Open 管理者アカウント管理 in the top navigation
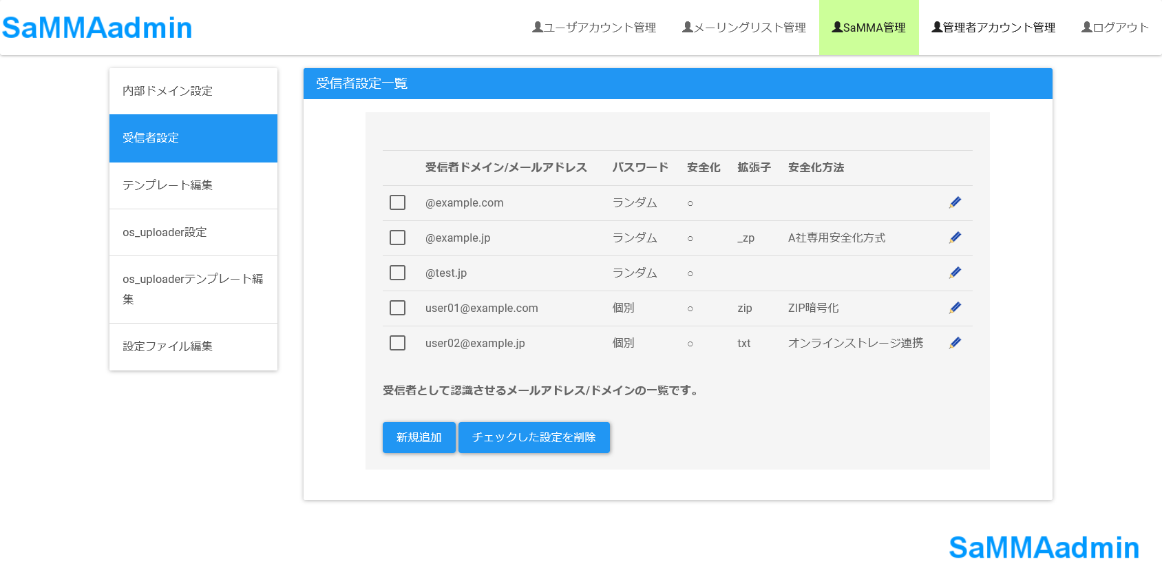 tap(993, 28)
